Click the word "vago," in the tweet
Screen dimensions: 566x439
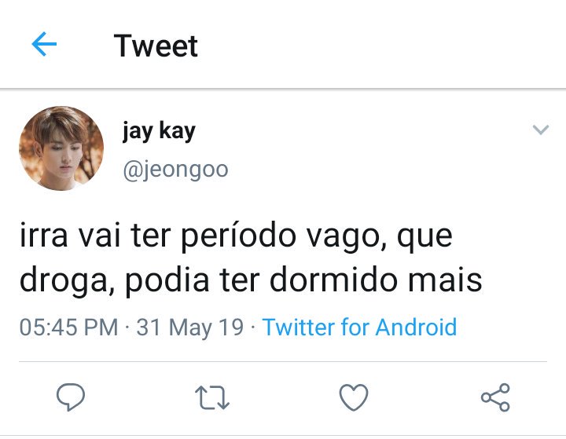[x=347, y=238]
